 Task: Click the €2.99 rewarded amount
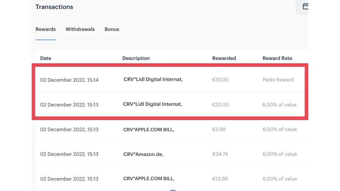click(219, 129)
